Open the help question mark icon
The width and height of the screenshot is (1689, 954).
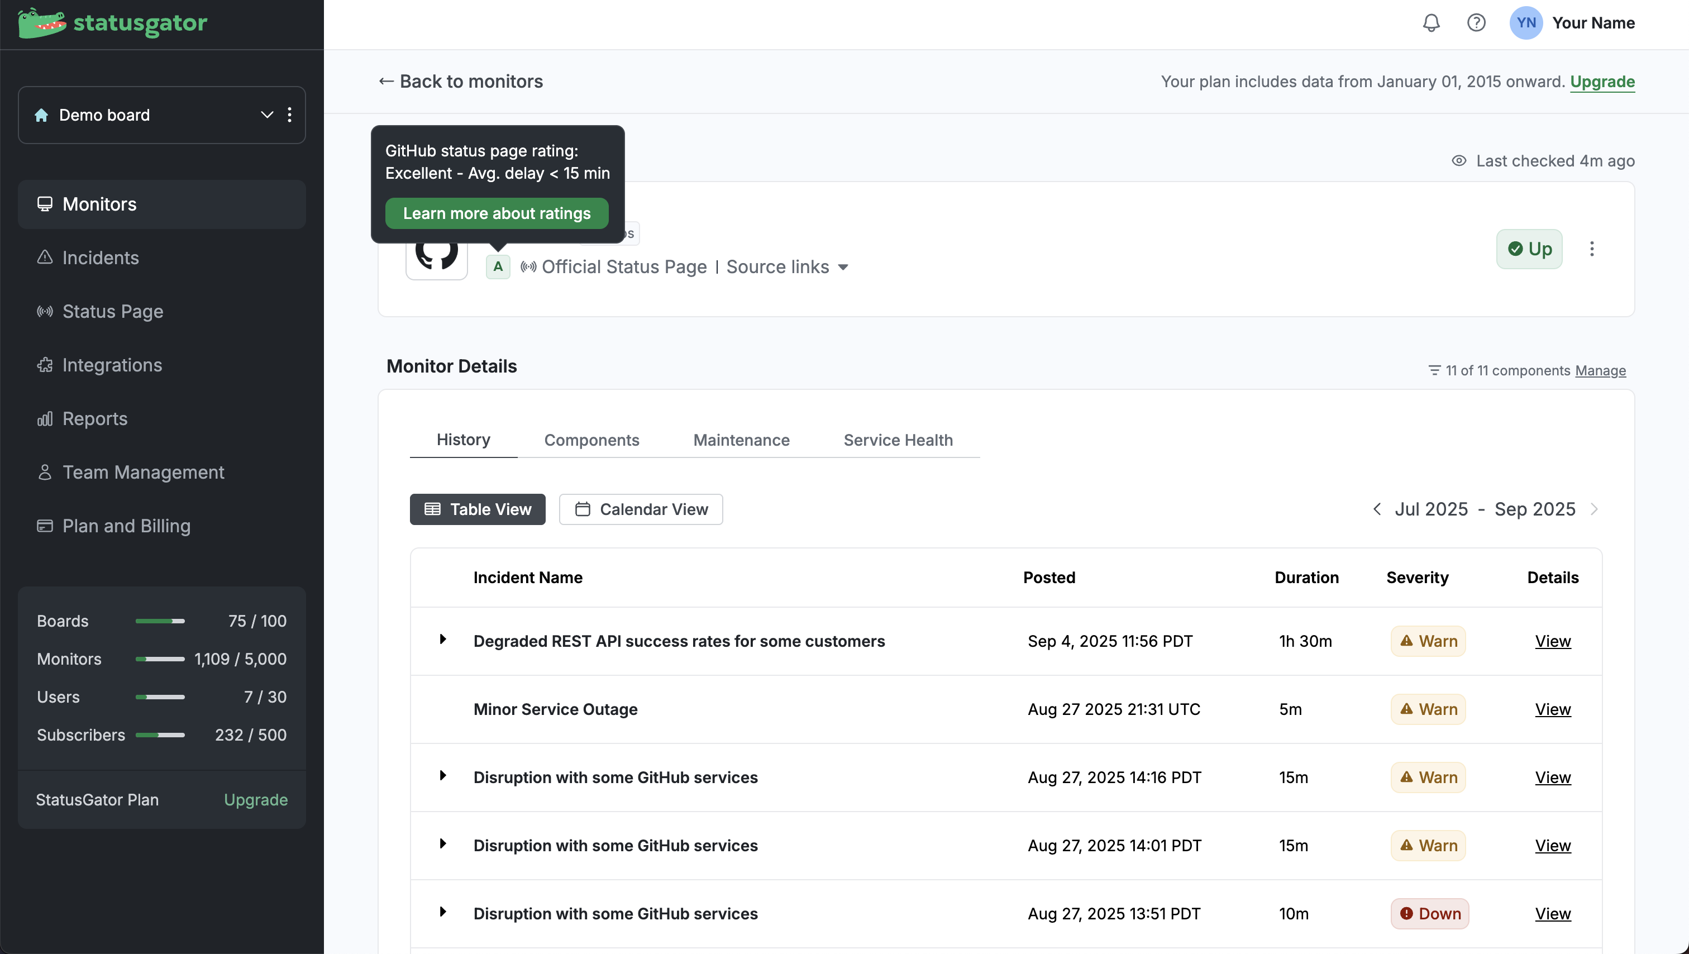click(1476, 23)
